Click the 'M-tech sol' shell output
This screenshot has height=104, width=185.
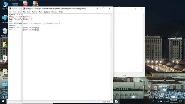14,28
